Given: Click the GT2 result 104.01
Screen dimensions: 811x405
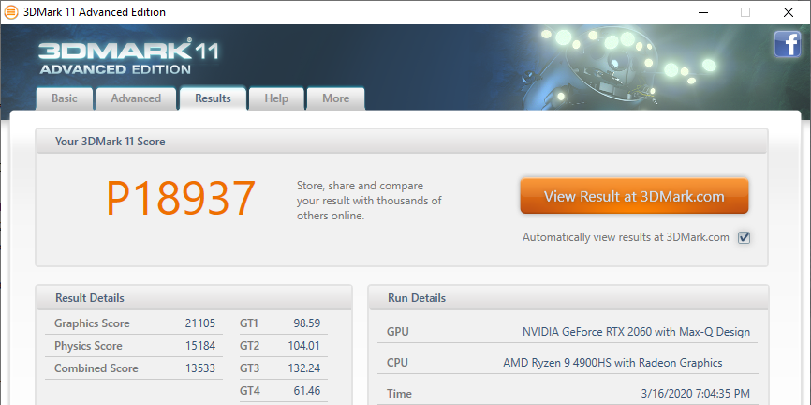Looking at the screenshot, I should (x=304, y=346).
